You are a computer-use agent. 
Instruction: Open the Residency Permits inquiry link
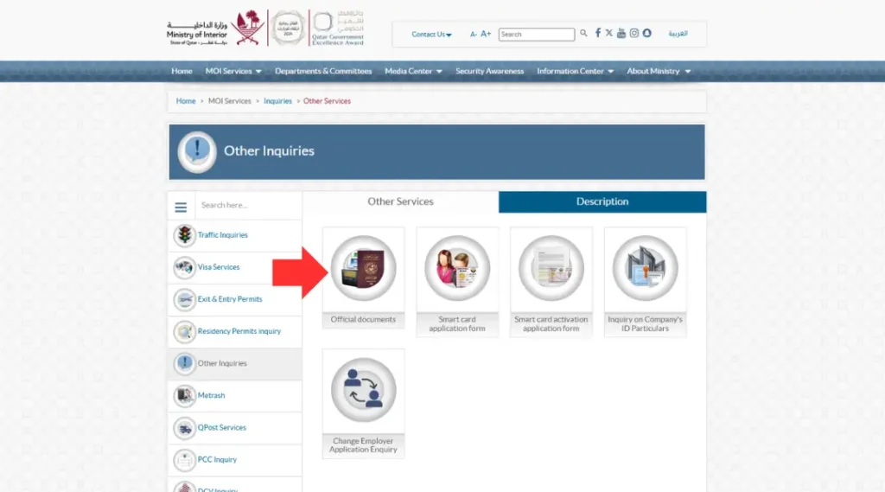click(239, 331)
